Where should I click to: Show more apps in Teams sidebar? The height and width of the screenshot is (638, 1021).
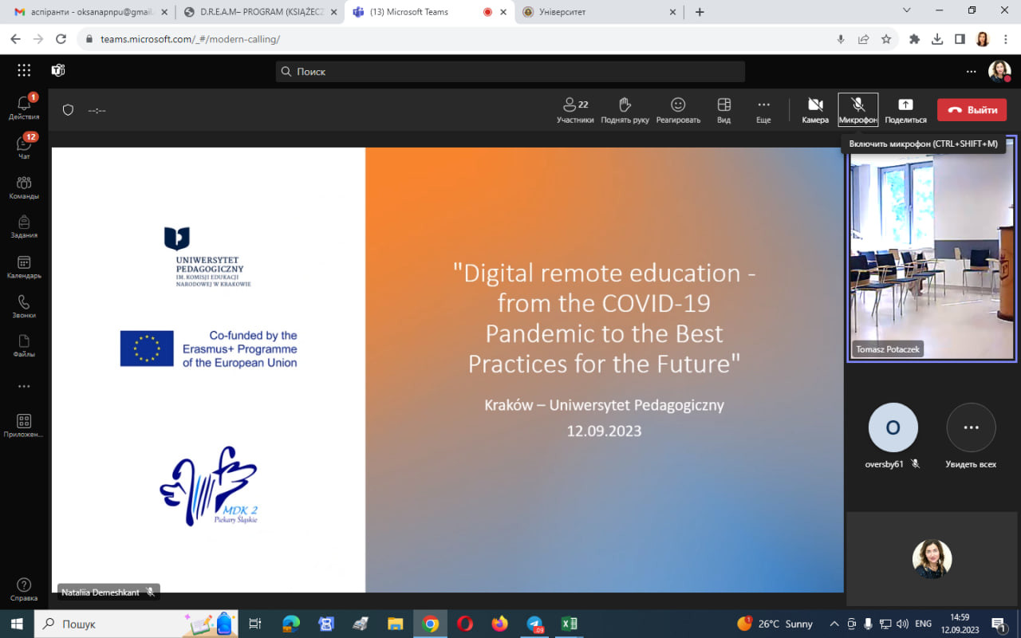point(24,387)
